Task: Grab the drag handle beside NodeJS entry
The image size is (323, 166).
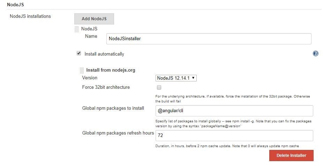Action: [x=76, y=29]
